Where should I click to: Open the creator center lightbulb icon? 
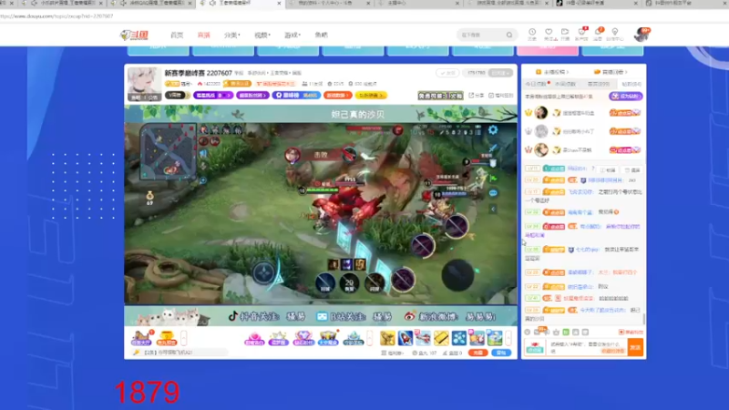point(614,34)
